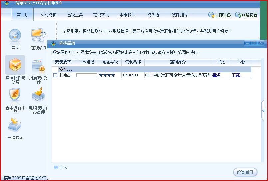The height and width of the screenshot is (181, 268).
Task: Open the 在线求助 tab
Action: [x=101, y=15]
